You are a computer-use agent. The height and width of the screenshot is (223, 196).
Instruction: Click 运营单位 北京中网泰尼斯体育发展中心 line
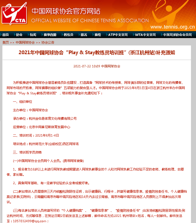pos(42,127)
